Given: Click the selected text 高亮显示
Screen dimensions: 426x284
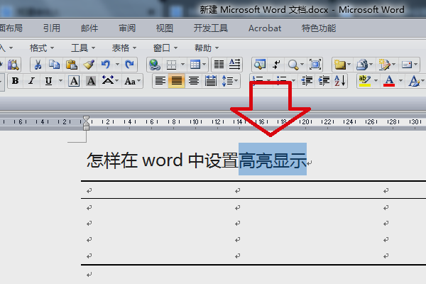Looking at the screenshot, I should click(x=273, y=160).
